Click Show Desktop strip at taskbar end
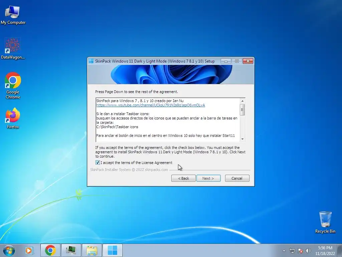This screenshot has width=342, height=257. click(x=340, y=250)
